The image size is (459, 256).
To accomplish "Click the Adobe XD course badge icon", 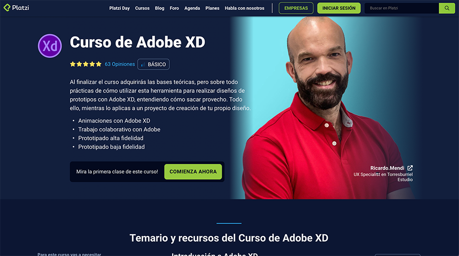I will click(x=50, y=46).
